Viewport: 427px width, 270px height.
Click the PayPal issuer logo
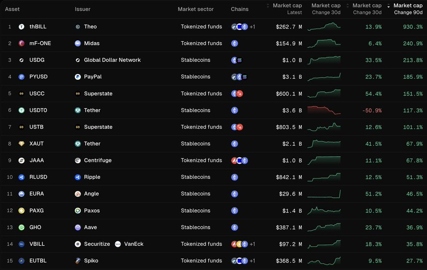78,77
